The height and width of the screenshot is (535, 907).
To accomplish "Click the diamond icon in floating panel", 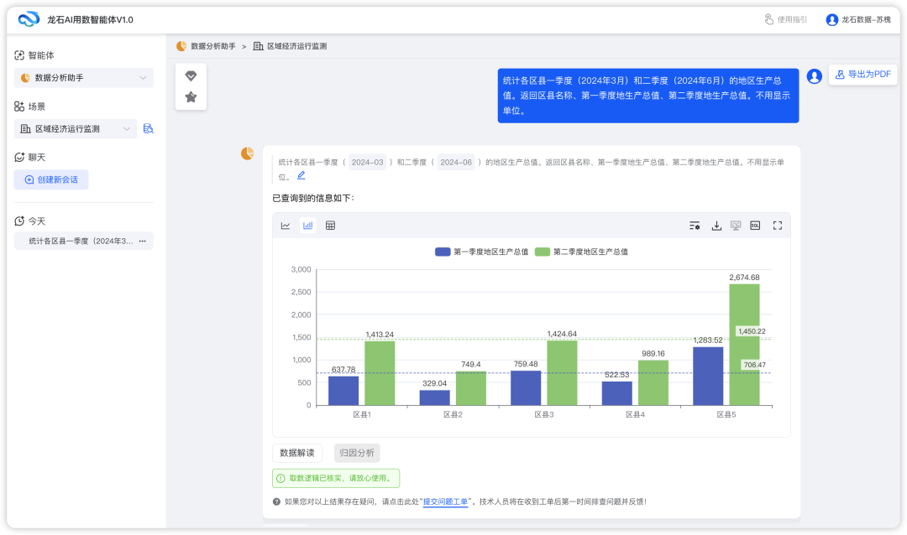I will point(191,75).
